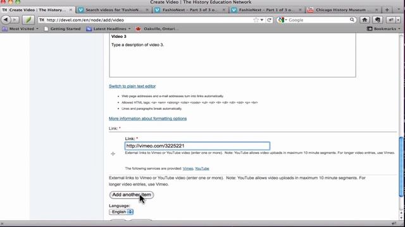Image resolution: width=405 pixels, height=227 pixels.
Task: Open the far-right toolbar arrow dropdown
Action: 398,20
